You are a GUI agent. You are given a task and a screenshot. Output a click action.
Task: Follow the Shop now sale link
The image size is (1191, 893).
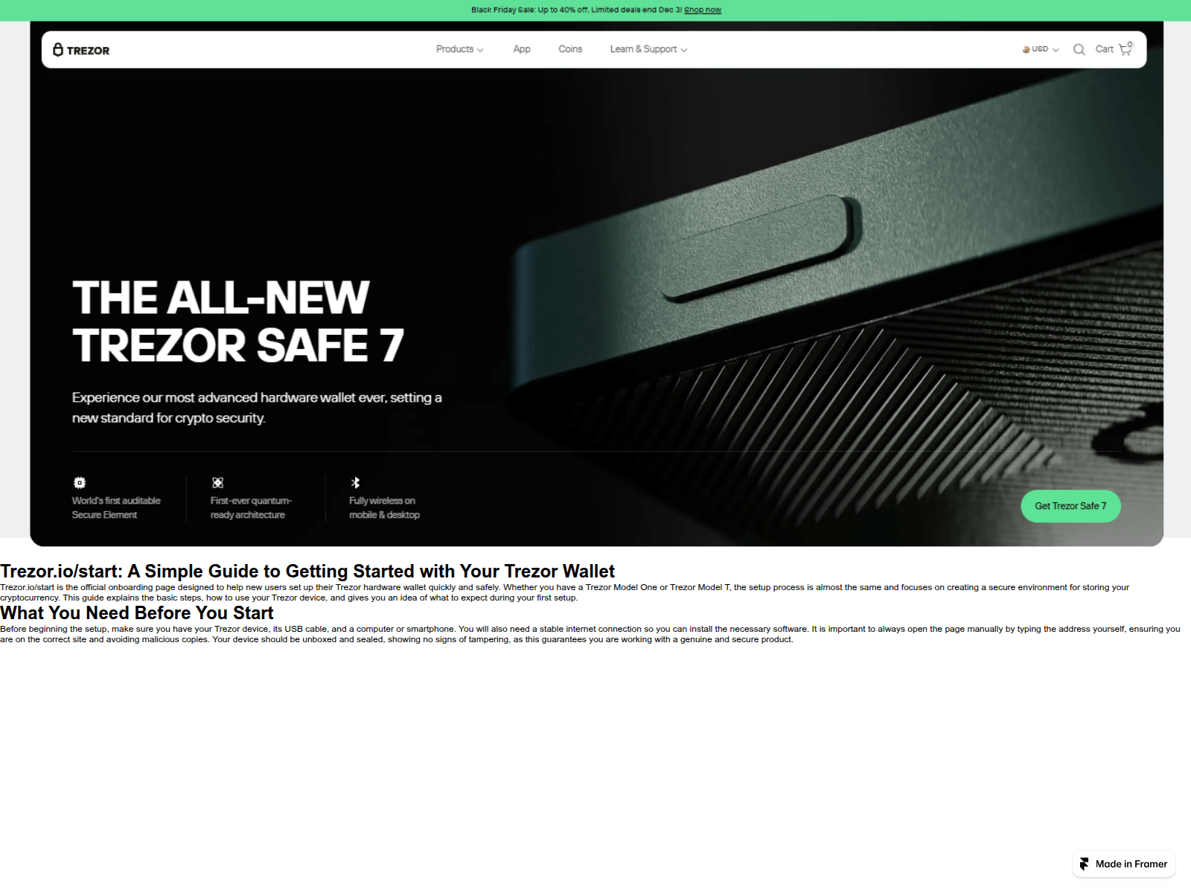pos(703,10)
